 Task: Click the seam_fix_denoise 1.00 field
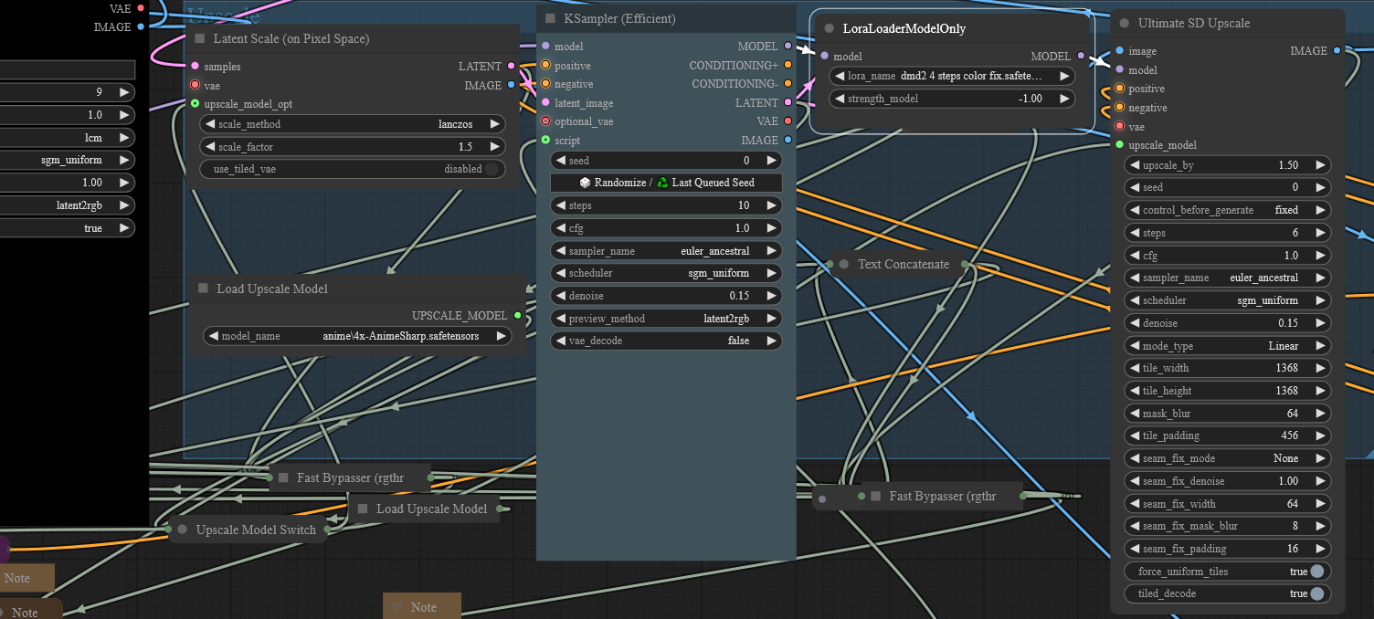click(x=1227, y=481)
